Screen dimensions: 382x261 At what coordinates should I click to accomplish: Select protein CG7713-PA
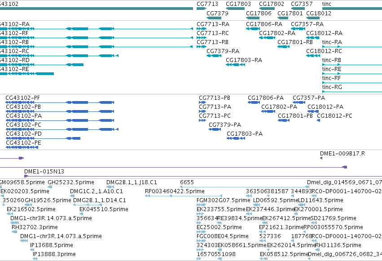[x=202, y=111]
